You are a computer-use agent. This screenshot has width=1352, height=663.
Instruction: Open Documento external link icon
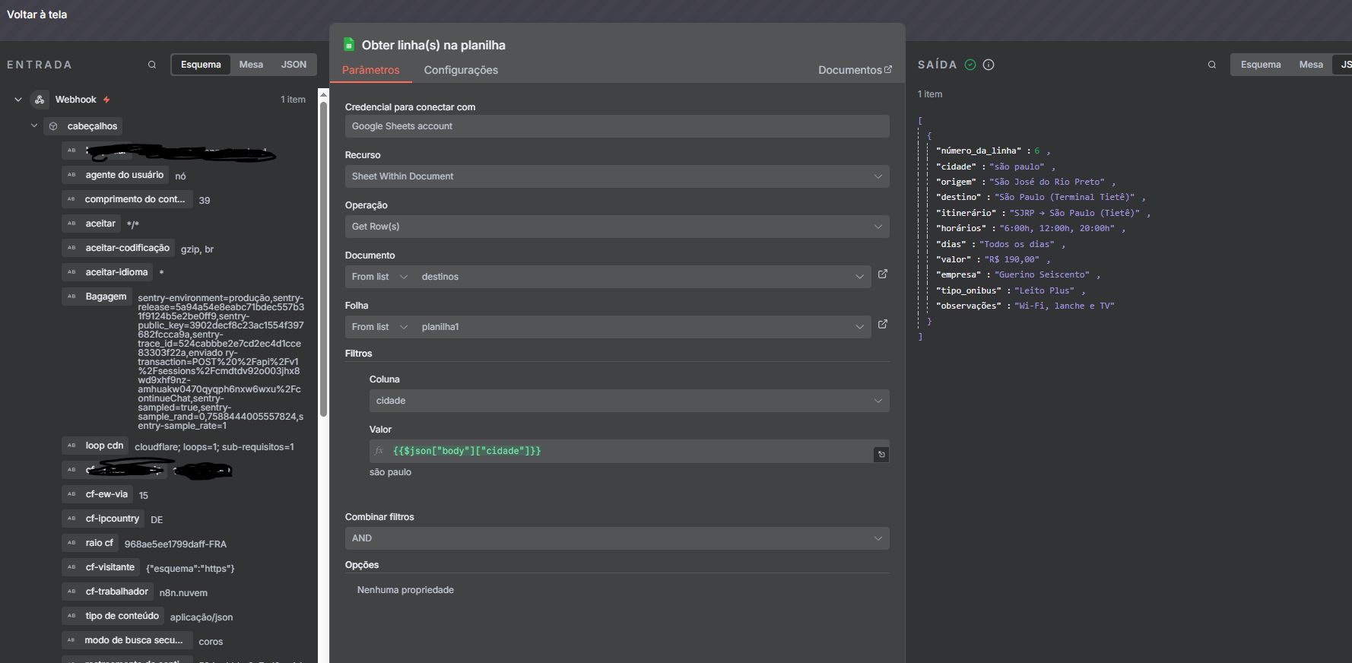pos(883,274)
